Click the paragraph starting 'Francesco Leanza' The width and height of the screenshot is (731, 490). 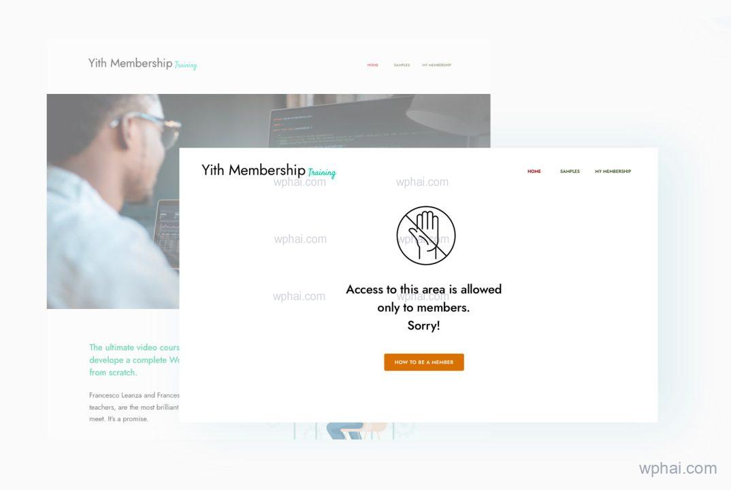point(134,407)
